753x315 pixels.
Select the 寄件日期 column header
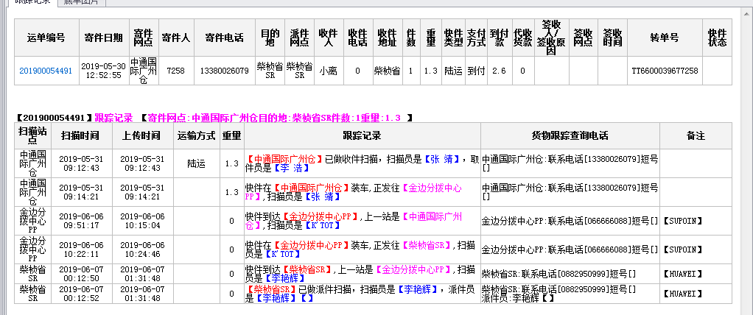click(103, 38)
